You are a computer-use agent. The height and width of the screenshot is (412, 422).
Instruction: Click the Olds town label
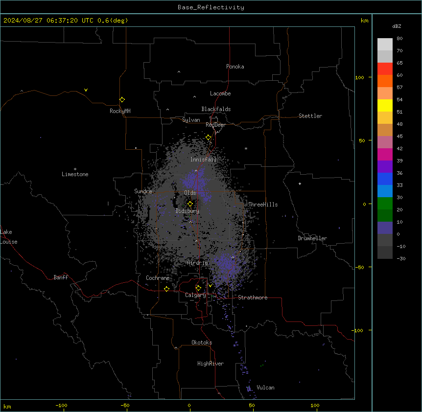[x=190, y=193]
